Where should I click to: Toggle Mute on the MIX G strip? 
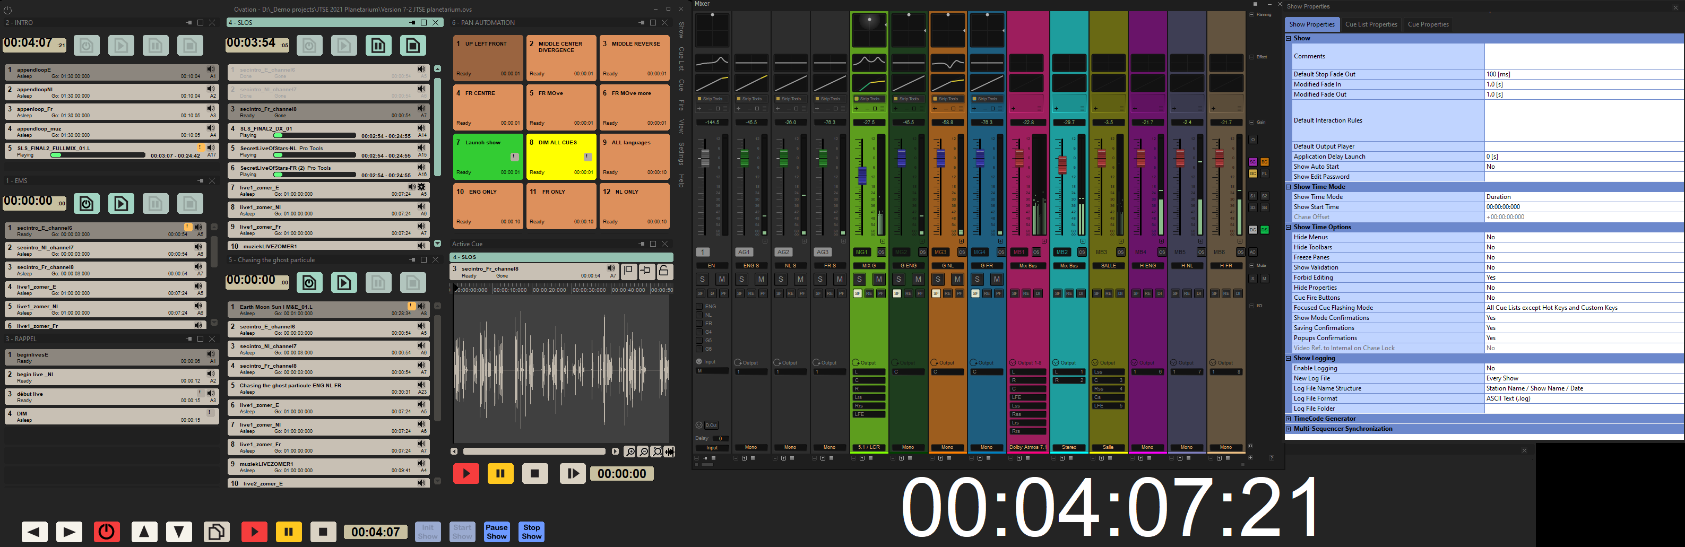point(878,280)
